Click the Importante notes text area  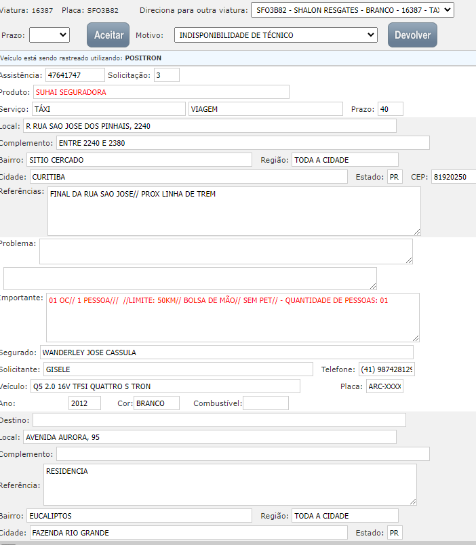pyautogui.click(x=232, y=317)
